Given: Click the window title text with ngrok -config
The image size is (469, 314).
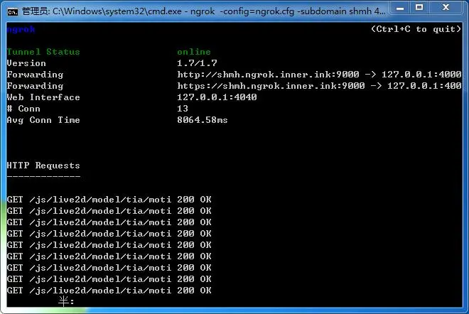Looking at the screenshot, I should click(204, 11).
